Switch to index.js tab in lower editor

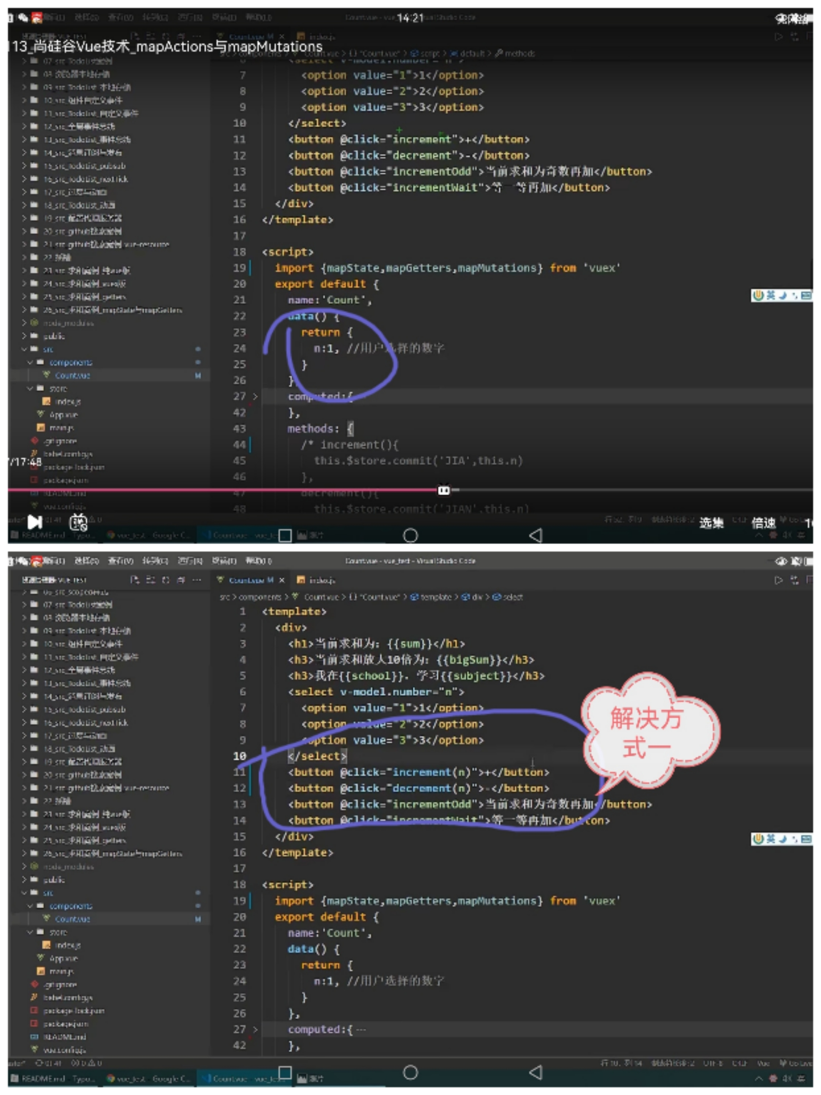click(317, 580)
